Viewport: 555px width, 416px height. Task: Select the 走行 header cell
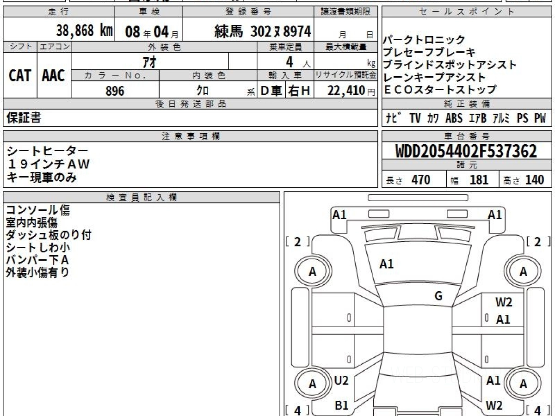coord(59,12)
